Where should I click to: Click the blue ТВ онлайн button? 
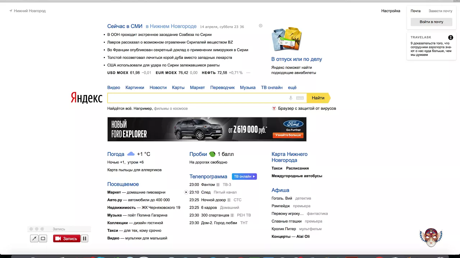coord(244,176)
